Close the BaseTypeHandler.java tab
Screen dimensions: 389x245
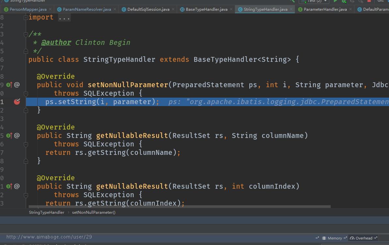point(231,9)
